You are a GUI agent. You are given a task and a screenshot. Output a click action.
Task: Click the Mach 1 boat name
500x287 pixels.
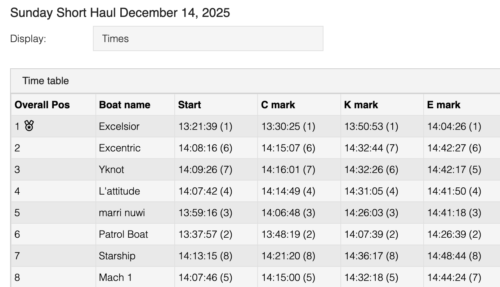(x=115, y=277)
